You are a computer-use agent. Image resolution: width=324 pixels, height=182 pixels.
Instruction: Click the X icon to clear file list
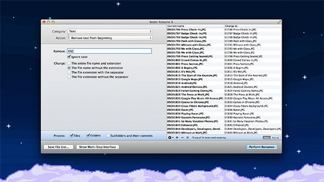[188, 138]
